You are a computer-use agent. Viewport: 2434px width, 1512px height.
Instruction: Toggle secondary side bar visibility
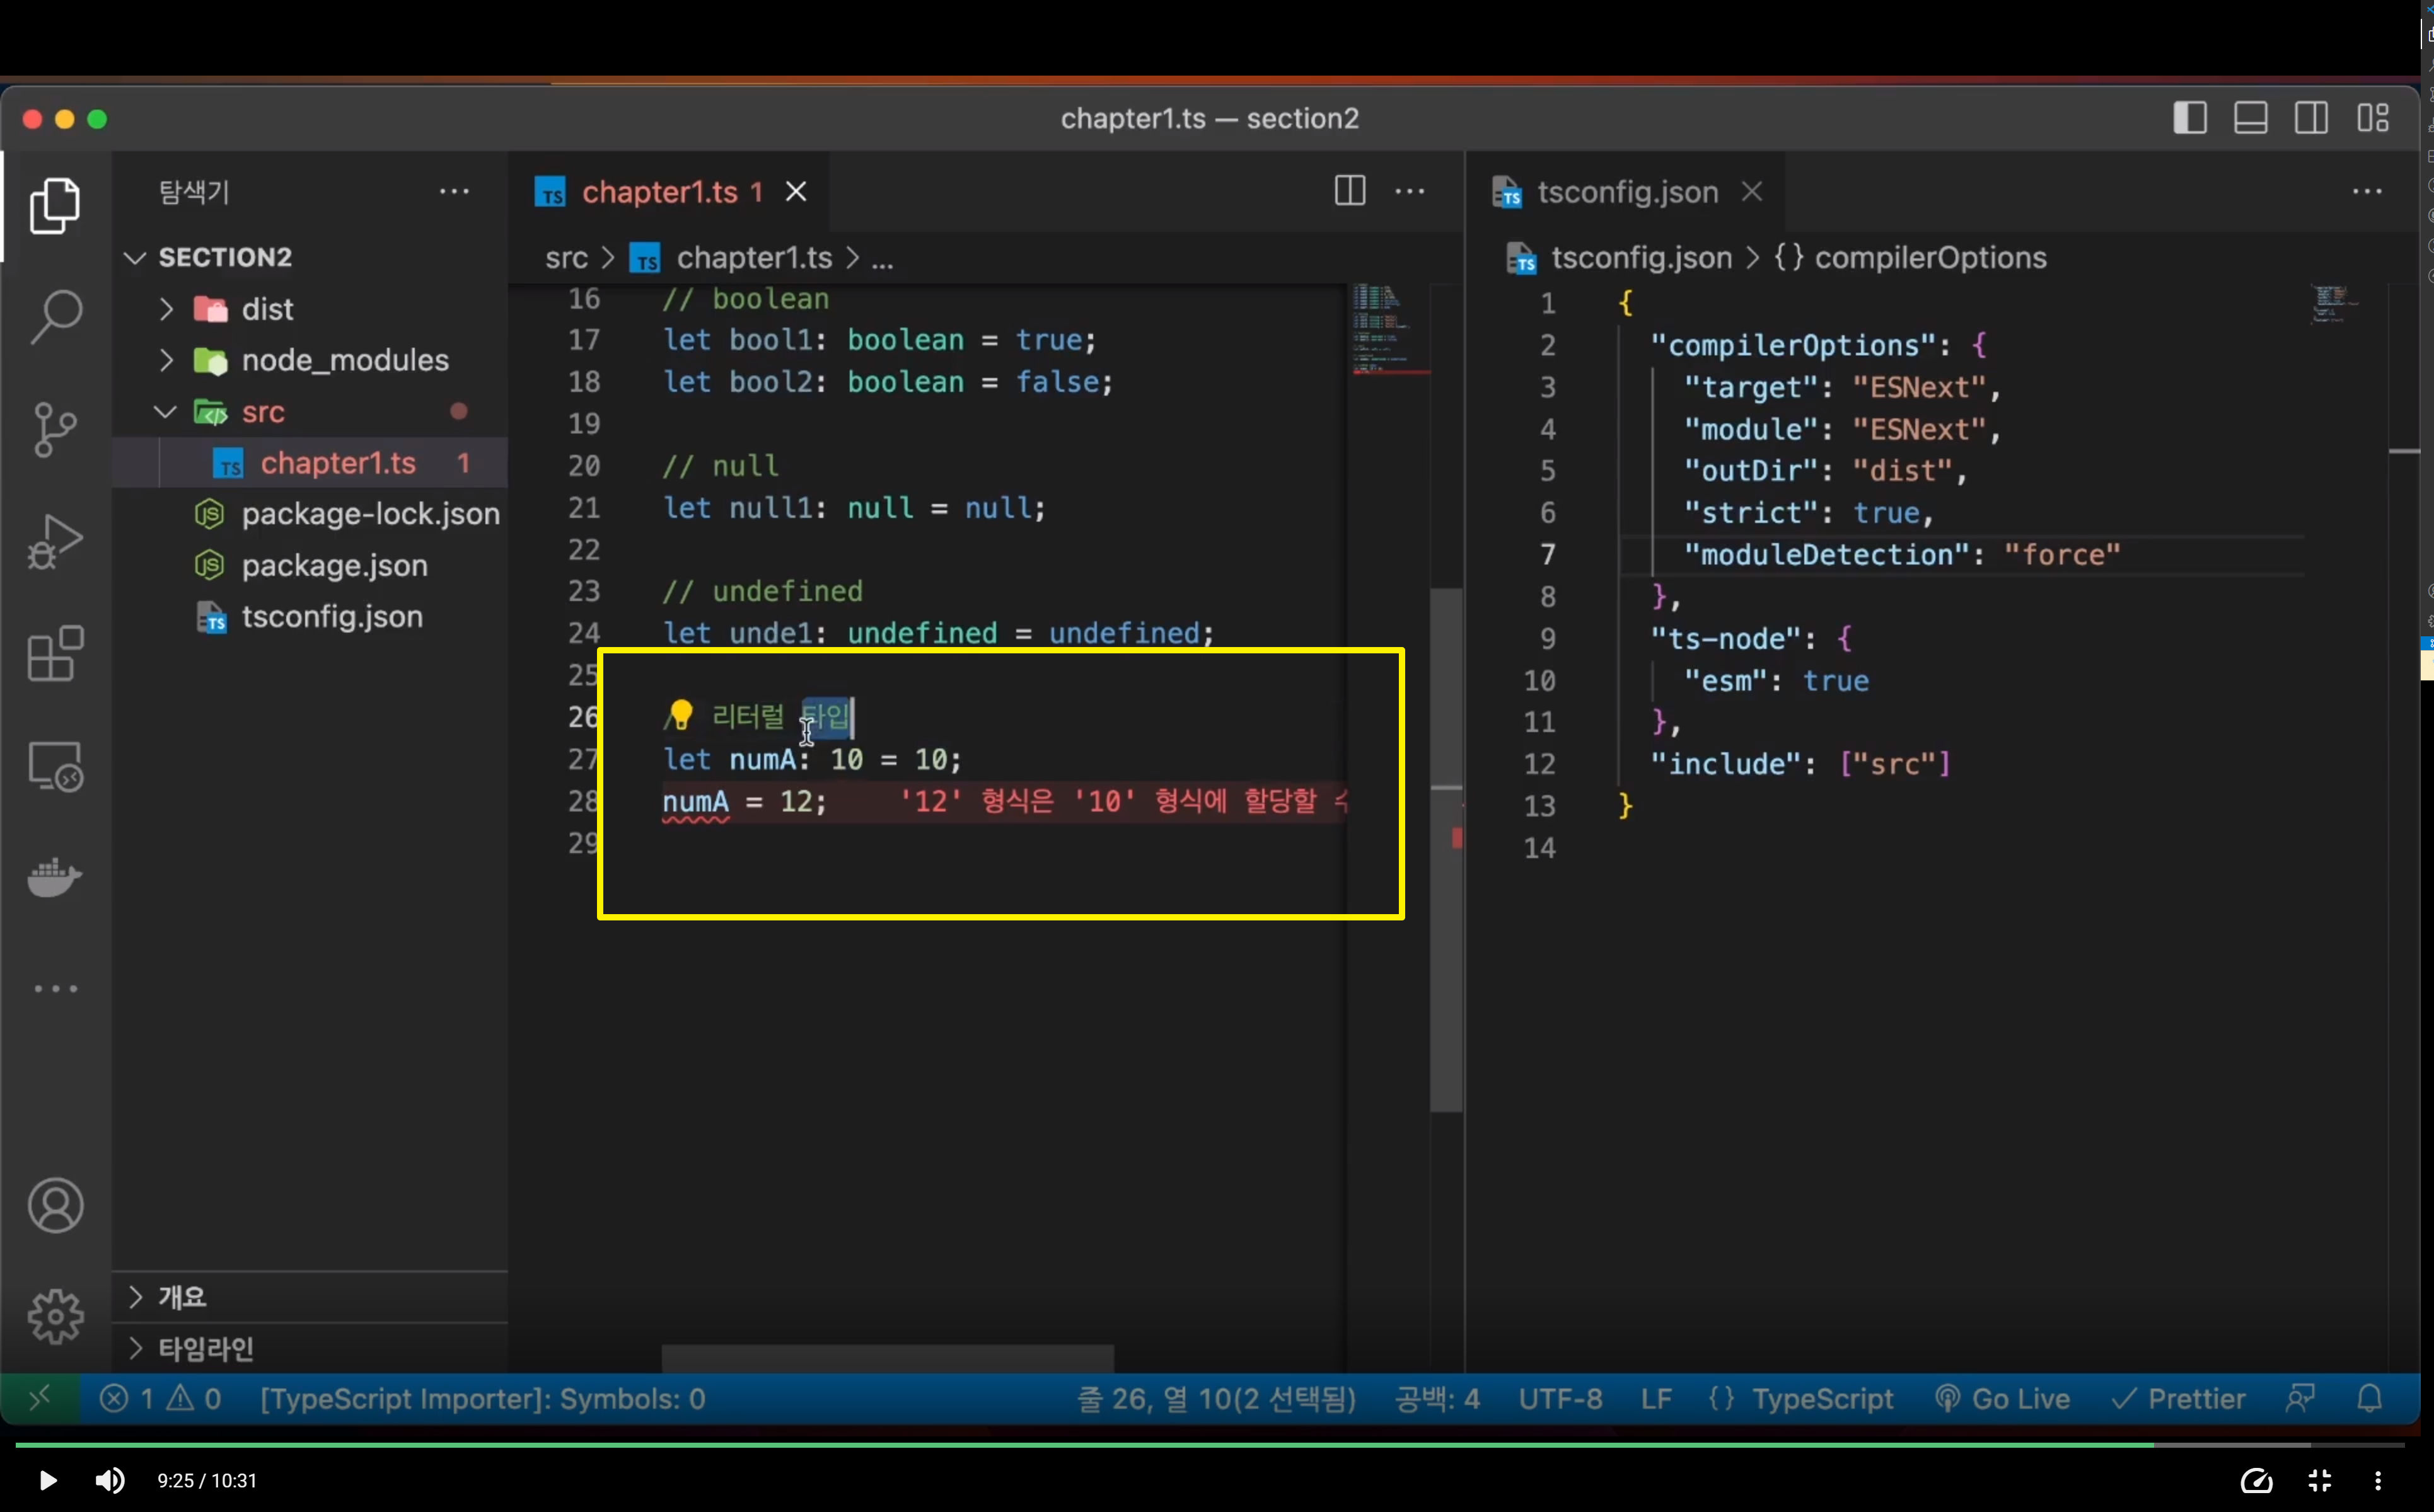click(2311, 118)
